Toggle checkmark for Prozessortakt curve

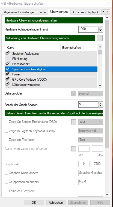click(8, 64)
